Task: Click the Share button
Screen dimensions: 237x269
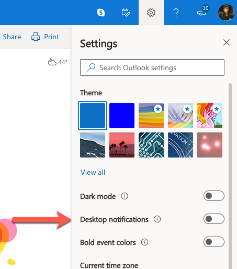Action: click(x=12, y=37)
